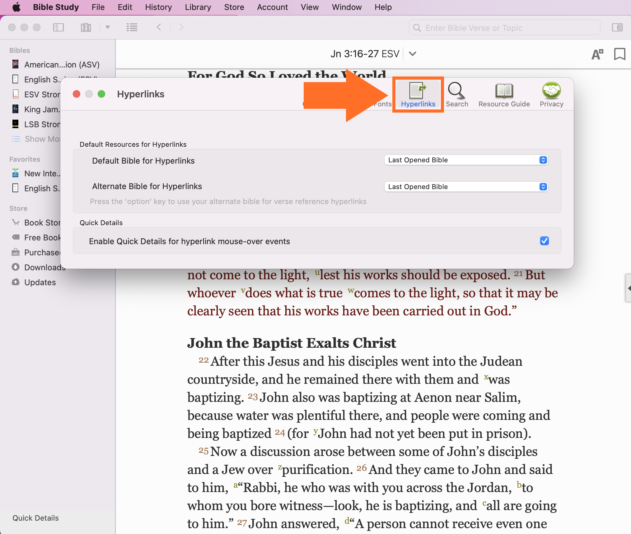Open the library books icon in toolbar
Viewport: 631px width, 534px height.
[x=86, y=27]
